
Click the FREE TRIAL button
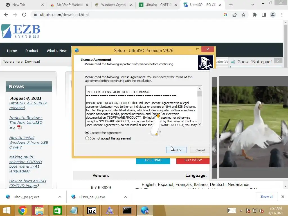pos(153,160)
